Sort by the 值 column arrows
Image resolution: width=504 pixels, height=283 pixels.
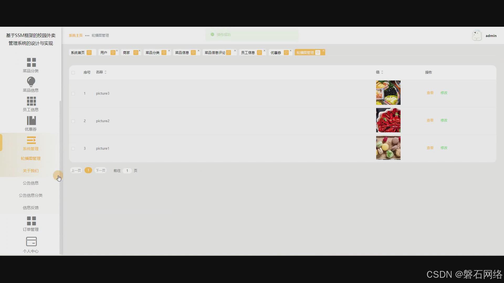tap(382, 72)
